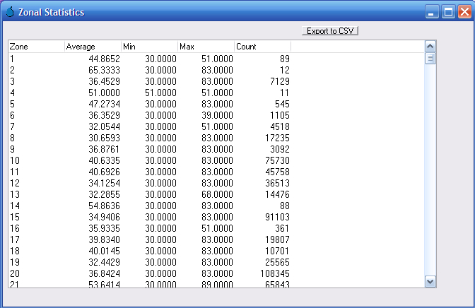The width and height of the screenshot is (475, 308).
Task: Click count value 108345
Action: coord(275,274)
